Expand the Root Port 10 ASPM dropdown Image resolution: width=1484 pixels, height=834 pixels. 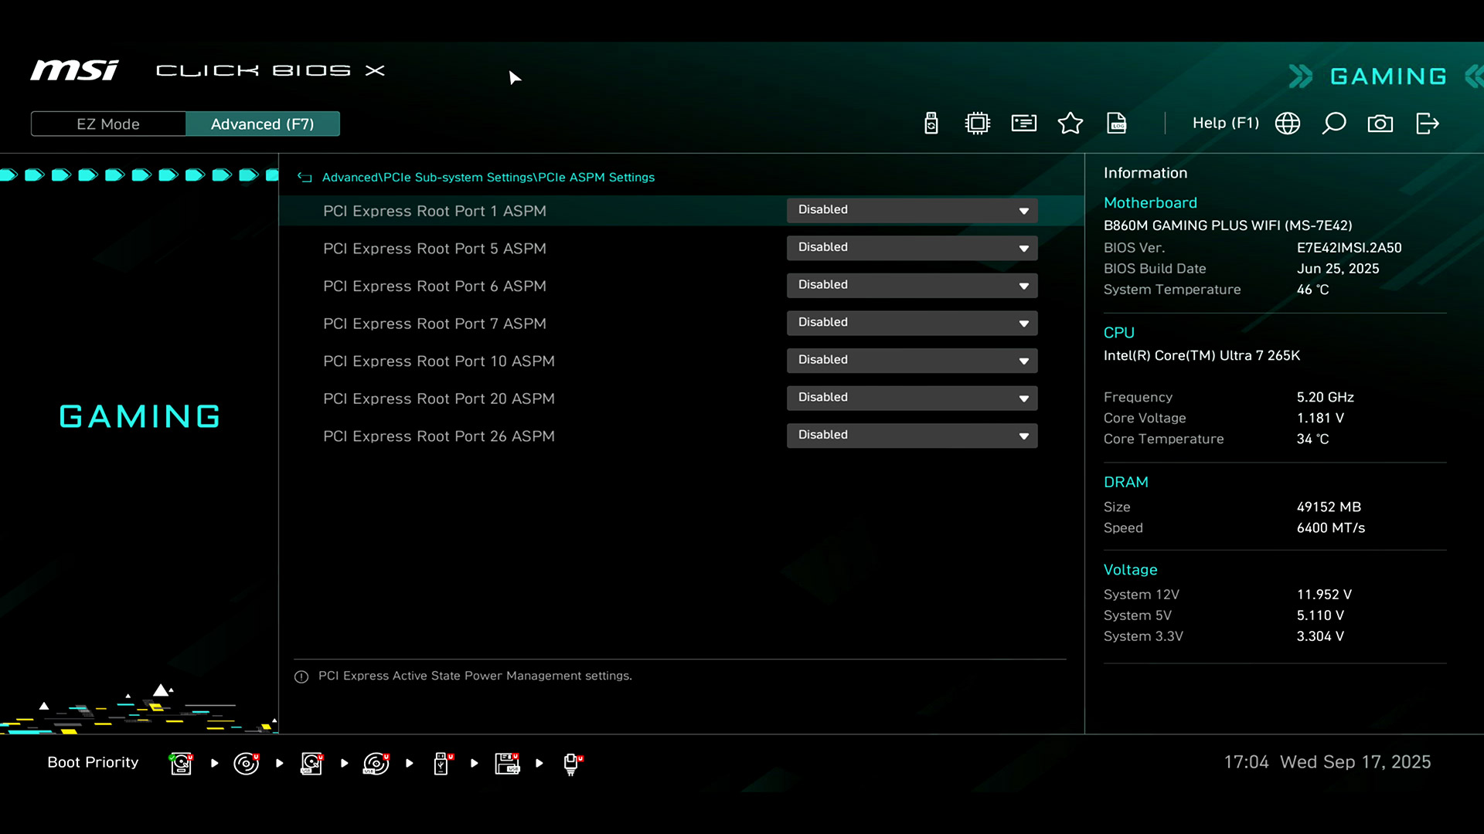point(912,361)
